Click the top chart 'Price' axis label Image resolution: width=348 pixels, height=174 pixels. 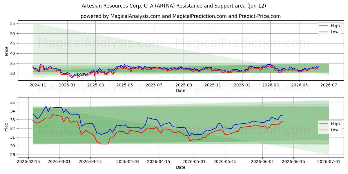tap(7, 51)
